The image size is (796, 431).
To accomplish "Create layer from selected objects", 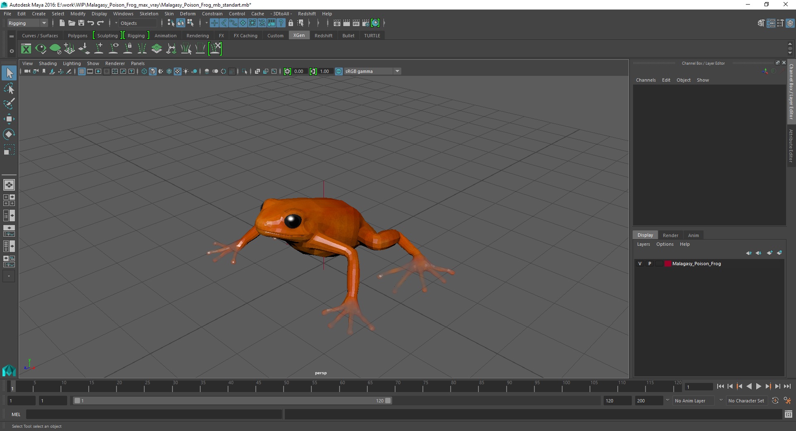I will click(x=779, y=253).
